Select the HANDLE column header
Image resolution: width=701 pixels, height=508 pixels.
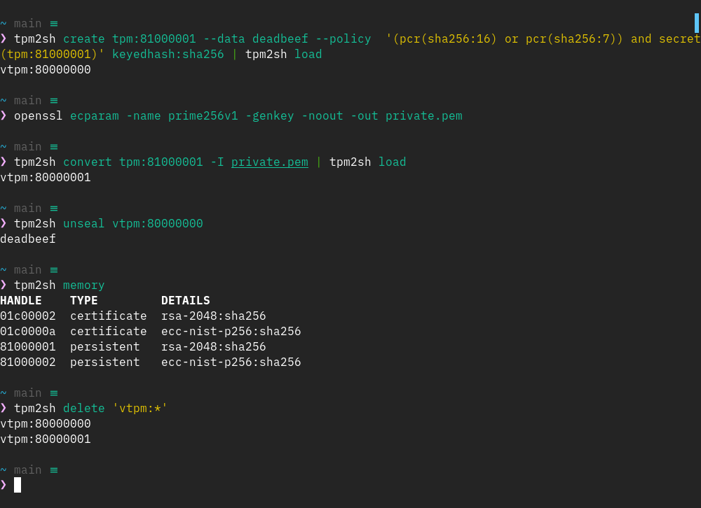coord(21,301)
